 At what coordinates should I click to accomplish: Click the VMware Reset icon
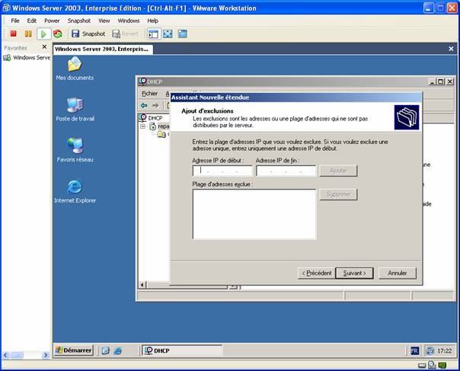click(x=58, y=34)
